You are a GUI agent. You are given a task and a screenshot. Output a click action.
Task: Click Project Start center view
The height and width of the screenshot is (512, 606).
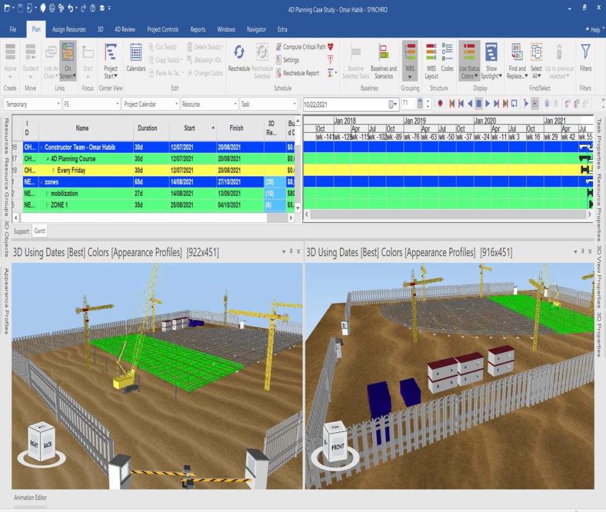[x=110, y=60]
